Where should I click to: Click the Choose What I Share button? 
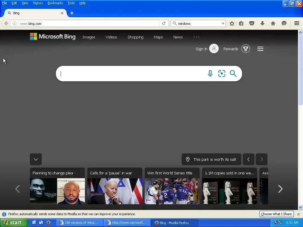[276, 214]
